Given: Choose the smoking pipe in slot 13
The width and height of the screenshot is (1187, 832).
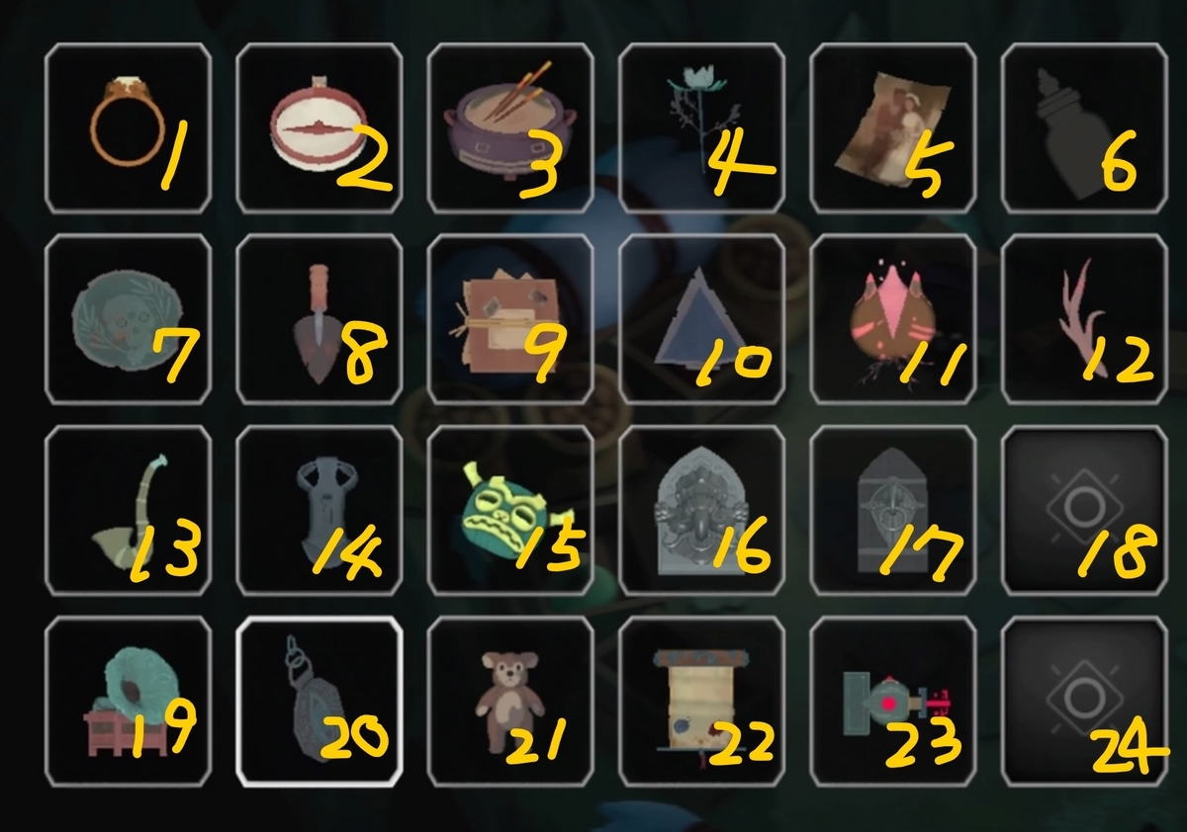Looking at the screenshot, I should 129,510.
